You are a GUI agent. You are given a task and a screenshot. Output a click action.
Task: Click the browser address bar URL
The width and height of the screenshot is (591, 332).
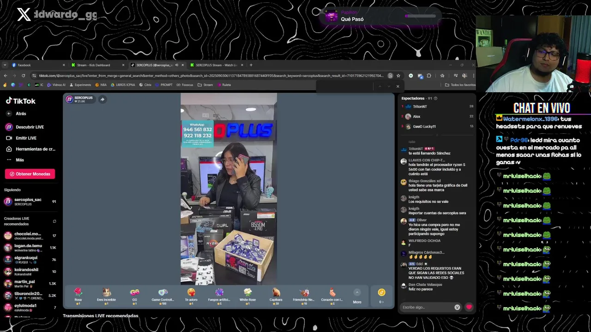211,76
